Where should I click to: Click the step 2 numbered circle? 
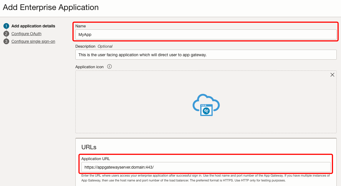pos(6,34)
